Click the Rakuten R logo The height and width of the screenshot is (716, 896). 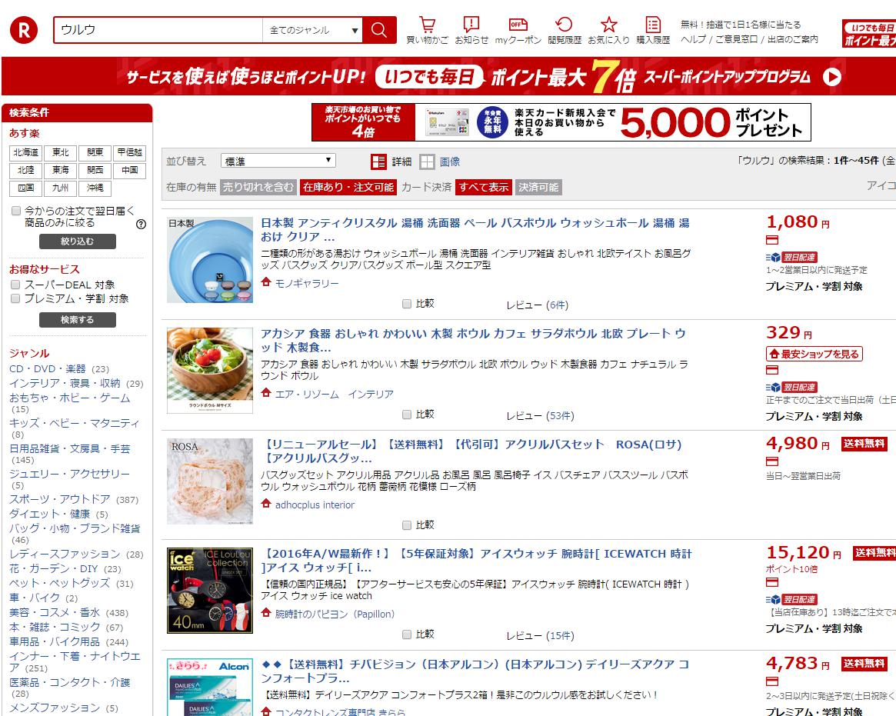pos(23,30)
